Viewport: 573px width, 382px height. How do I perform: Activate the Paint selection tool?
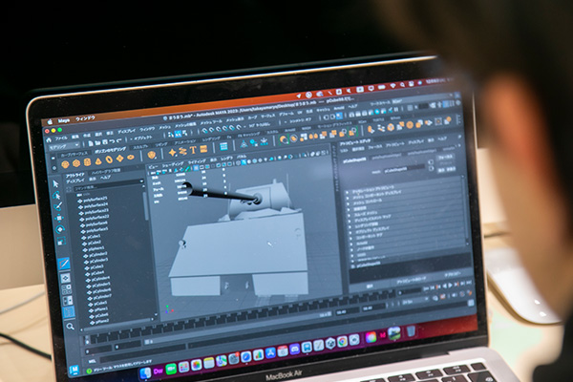58,207
